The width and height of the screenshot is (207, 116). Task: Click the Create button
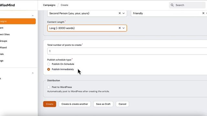tap(49, 104)
